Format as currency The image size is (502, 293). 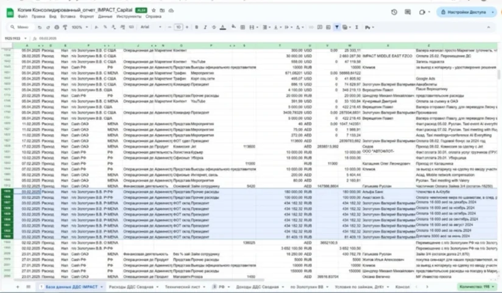(96, 27)
